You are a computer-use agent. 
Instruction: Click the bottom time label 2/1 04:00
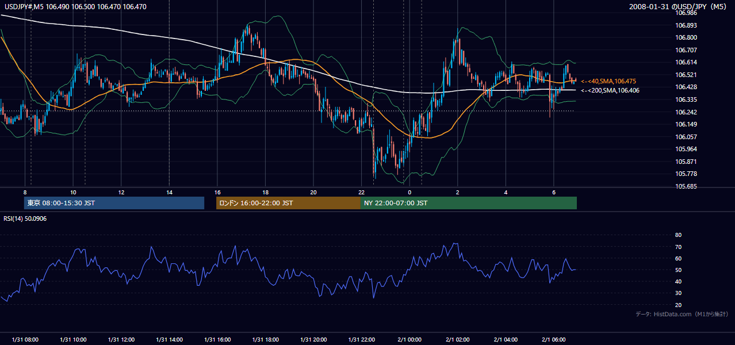[506, 339]
